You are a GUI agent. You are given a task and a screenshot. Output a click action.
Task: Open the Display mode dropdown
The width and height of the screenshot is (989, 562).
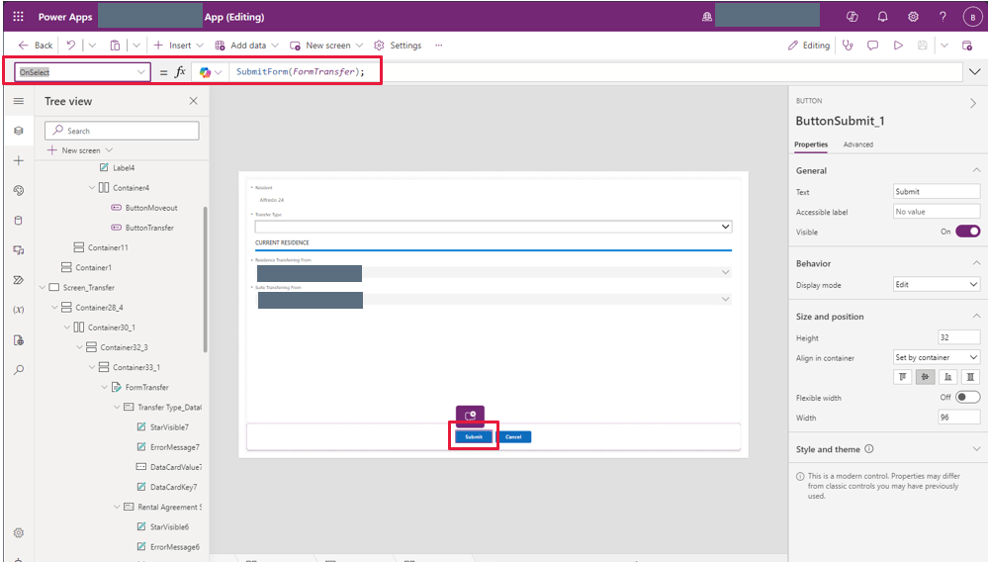tap(936, 284)
